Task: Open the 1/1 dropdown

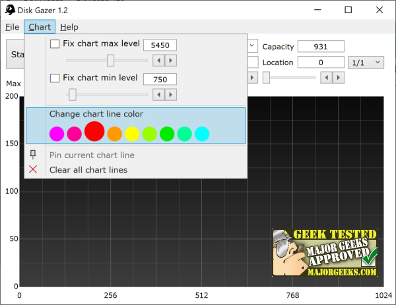Action: 366,63
